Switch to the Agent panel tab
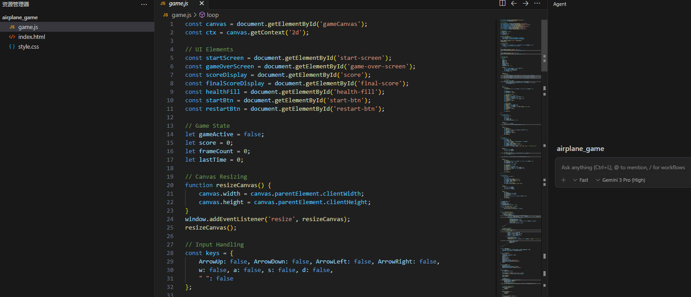Screen dimensions: 691x297 (x=560, y=4)
